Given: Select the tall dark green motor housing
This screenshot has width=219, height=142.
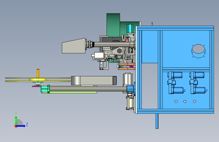Looking at the screenshot, I should tap(113, 25).
